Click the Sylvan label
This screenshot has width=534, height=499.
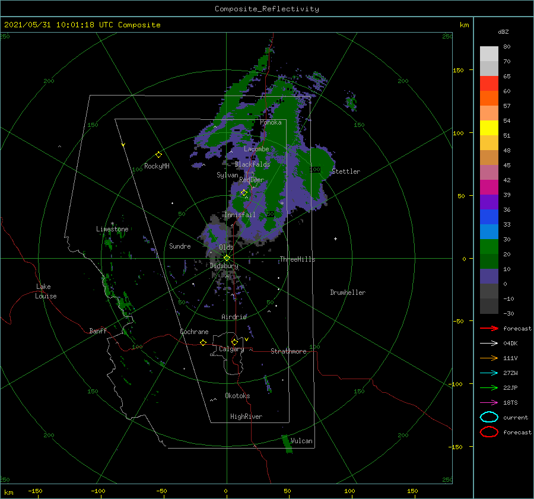pyautogui.click(x=227, y=175)
